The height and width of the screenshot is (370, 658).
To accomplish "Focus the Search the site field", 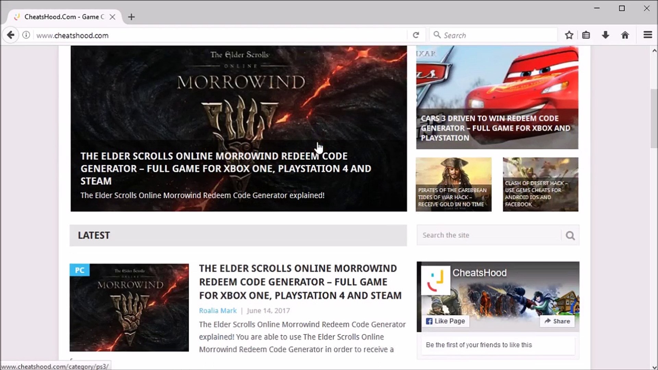I will [x=488, y=235].
